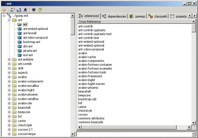Click the folder icon next to ant-testutil

coord(19,33)
